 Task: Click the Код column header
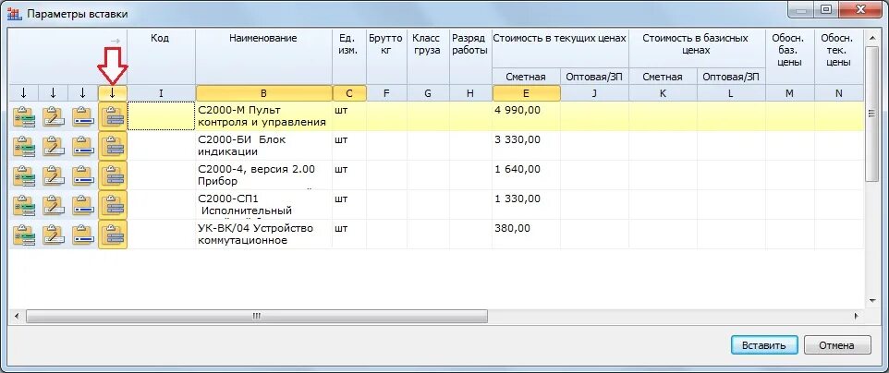coord(161,56)
